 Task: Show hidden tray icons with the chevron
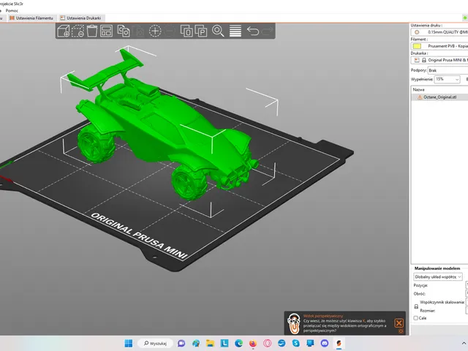tap(464, 343)
